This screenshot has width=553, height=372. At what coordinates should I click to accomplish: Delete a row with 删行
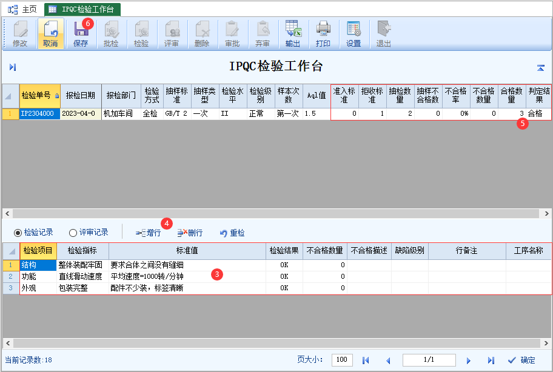(x=190, y=233)
